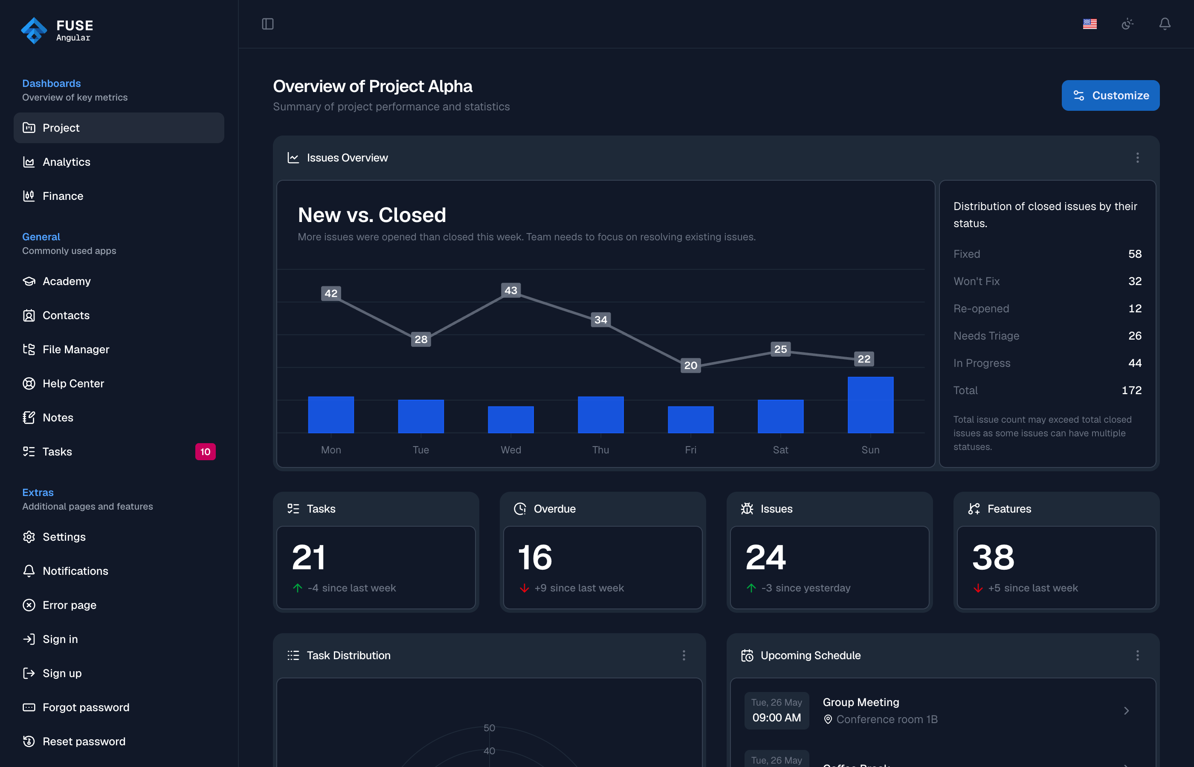The width and height of the screenshot is (1194, 767).
Task: Click the Upcoming Schedule calendar icon
Action: (x=747, y=655)
